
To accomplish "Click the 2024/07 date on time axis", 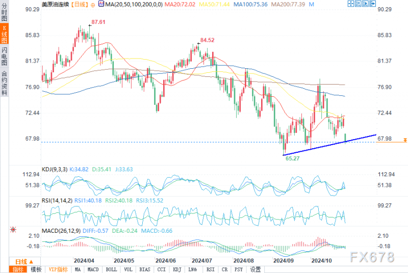I will pyautogui.click(x=201, y=261).
